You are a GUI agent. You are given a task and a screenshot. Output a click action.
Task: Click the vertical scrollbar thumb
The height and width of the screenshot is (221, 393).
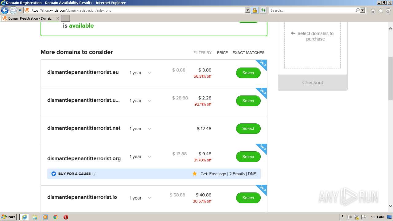pyautogui.click(x=391, y=78)
